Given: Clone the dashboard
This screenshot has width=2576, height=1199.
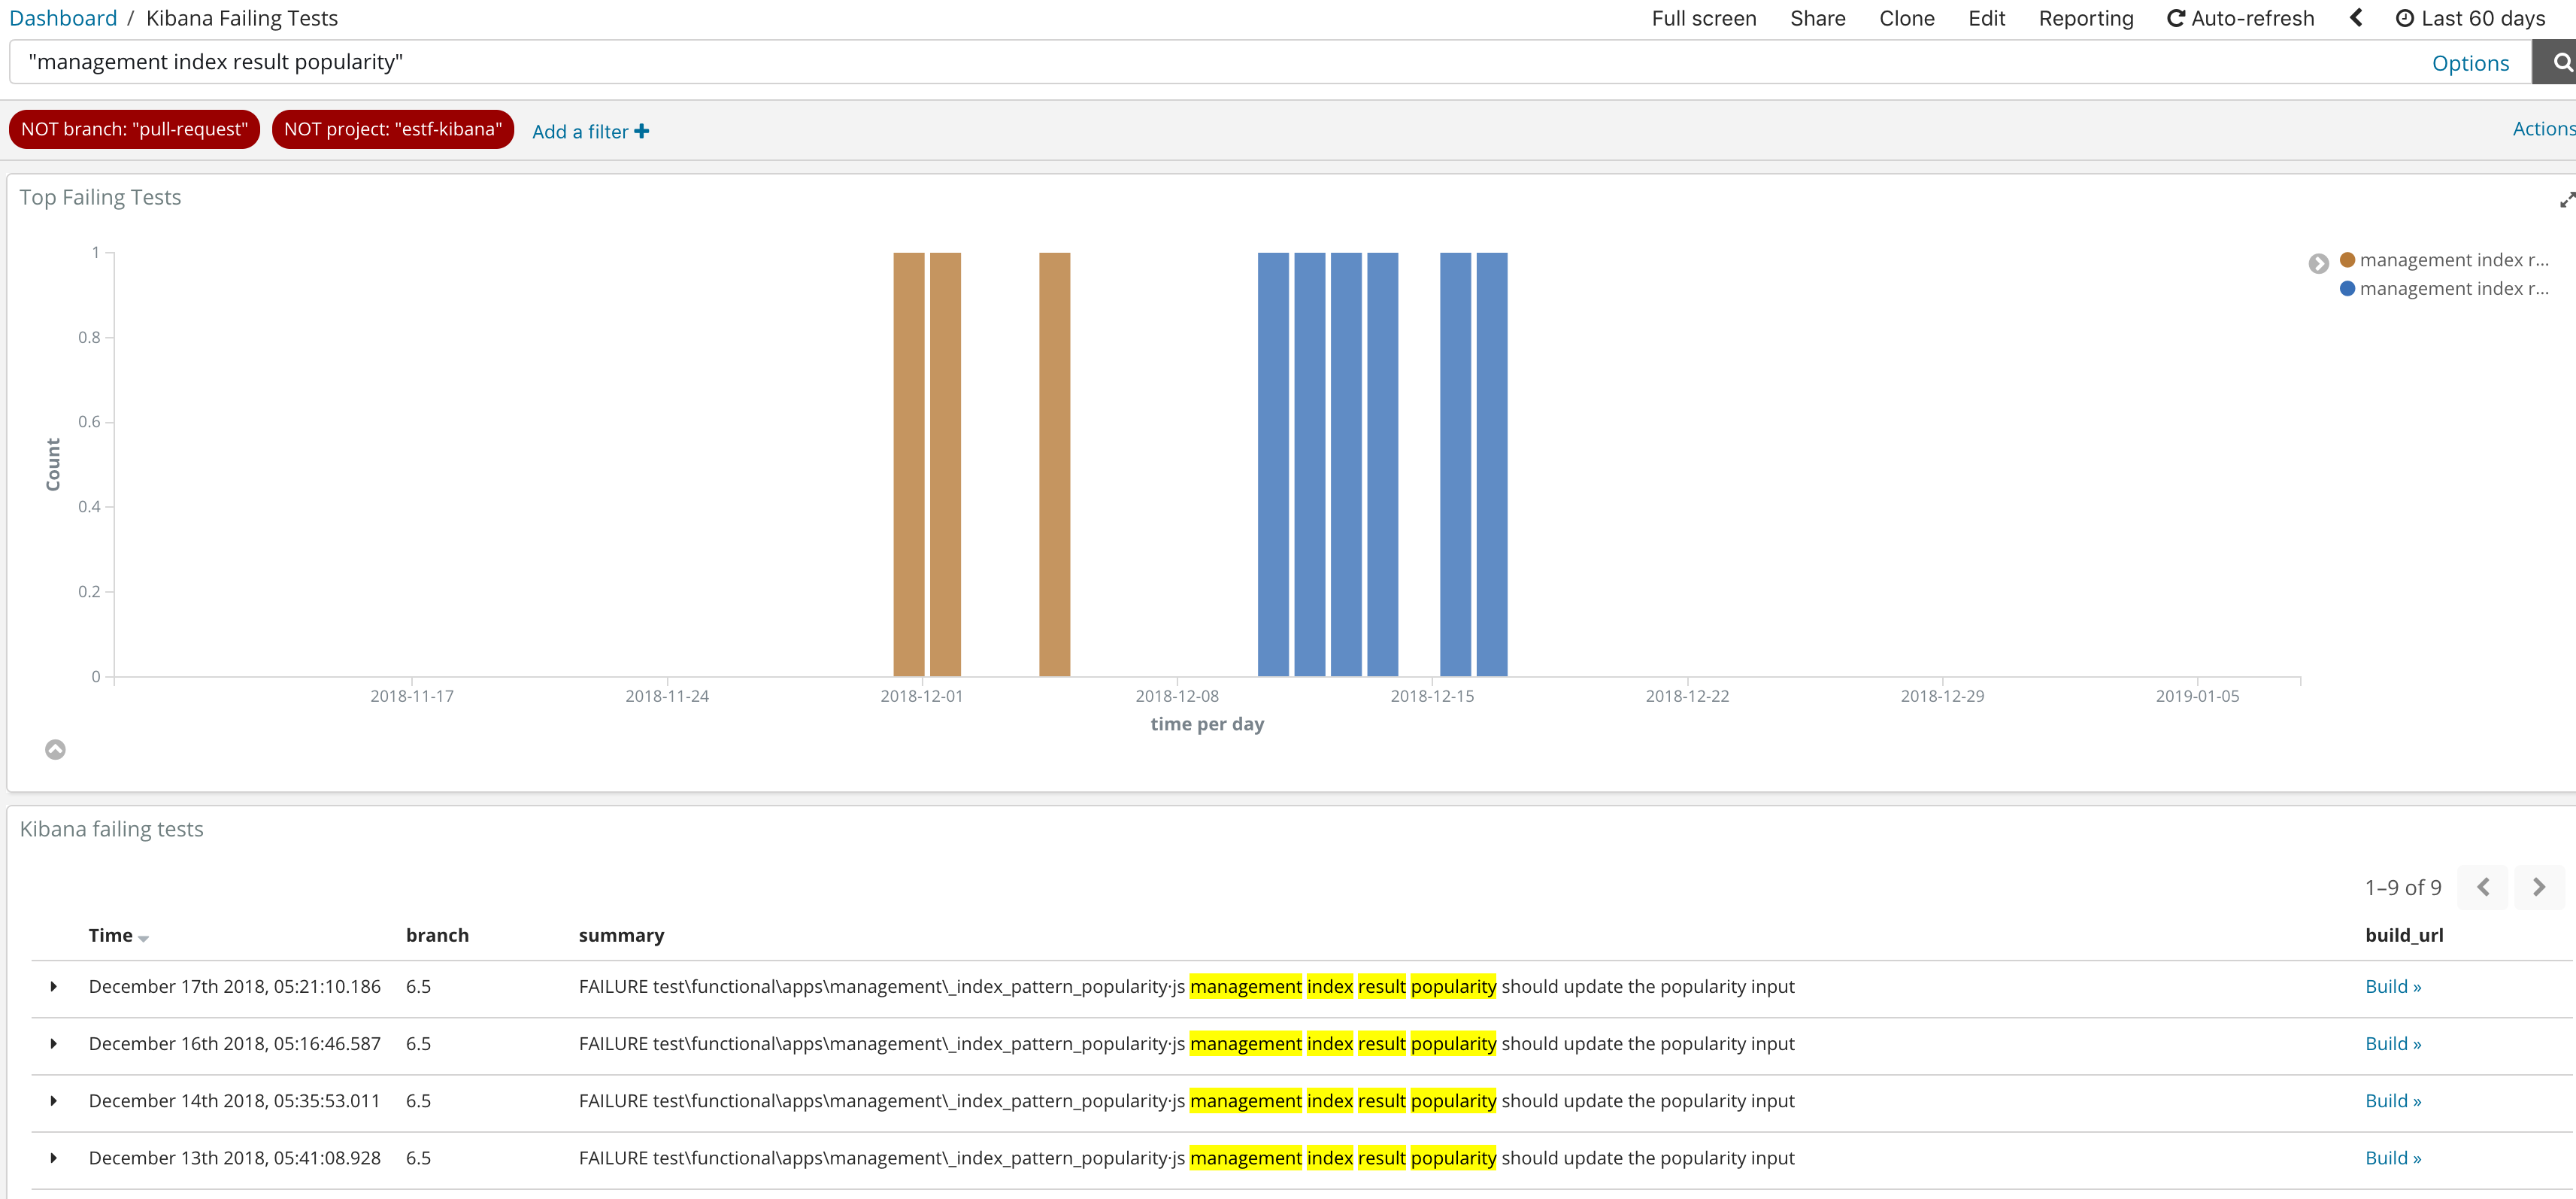Looking at the screenshot, I should pyautogui.click(x=1906, y=18).
